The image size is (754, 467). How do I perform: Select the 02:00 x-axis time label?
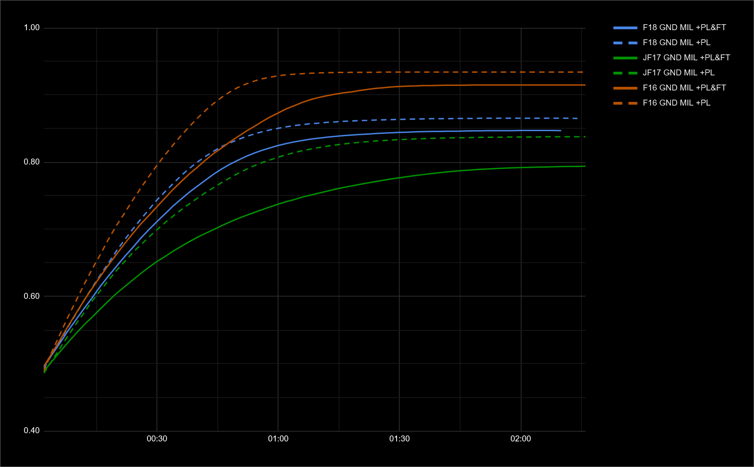(521, 439)
